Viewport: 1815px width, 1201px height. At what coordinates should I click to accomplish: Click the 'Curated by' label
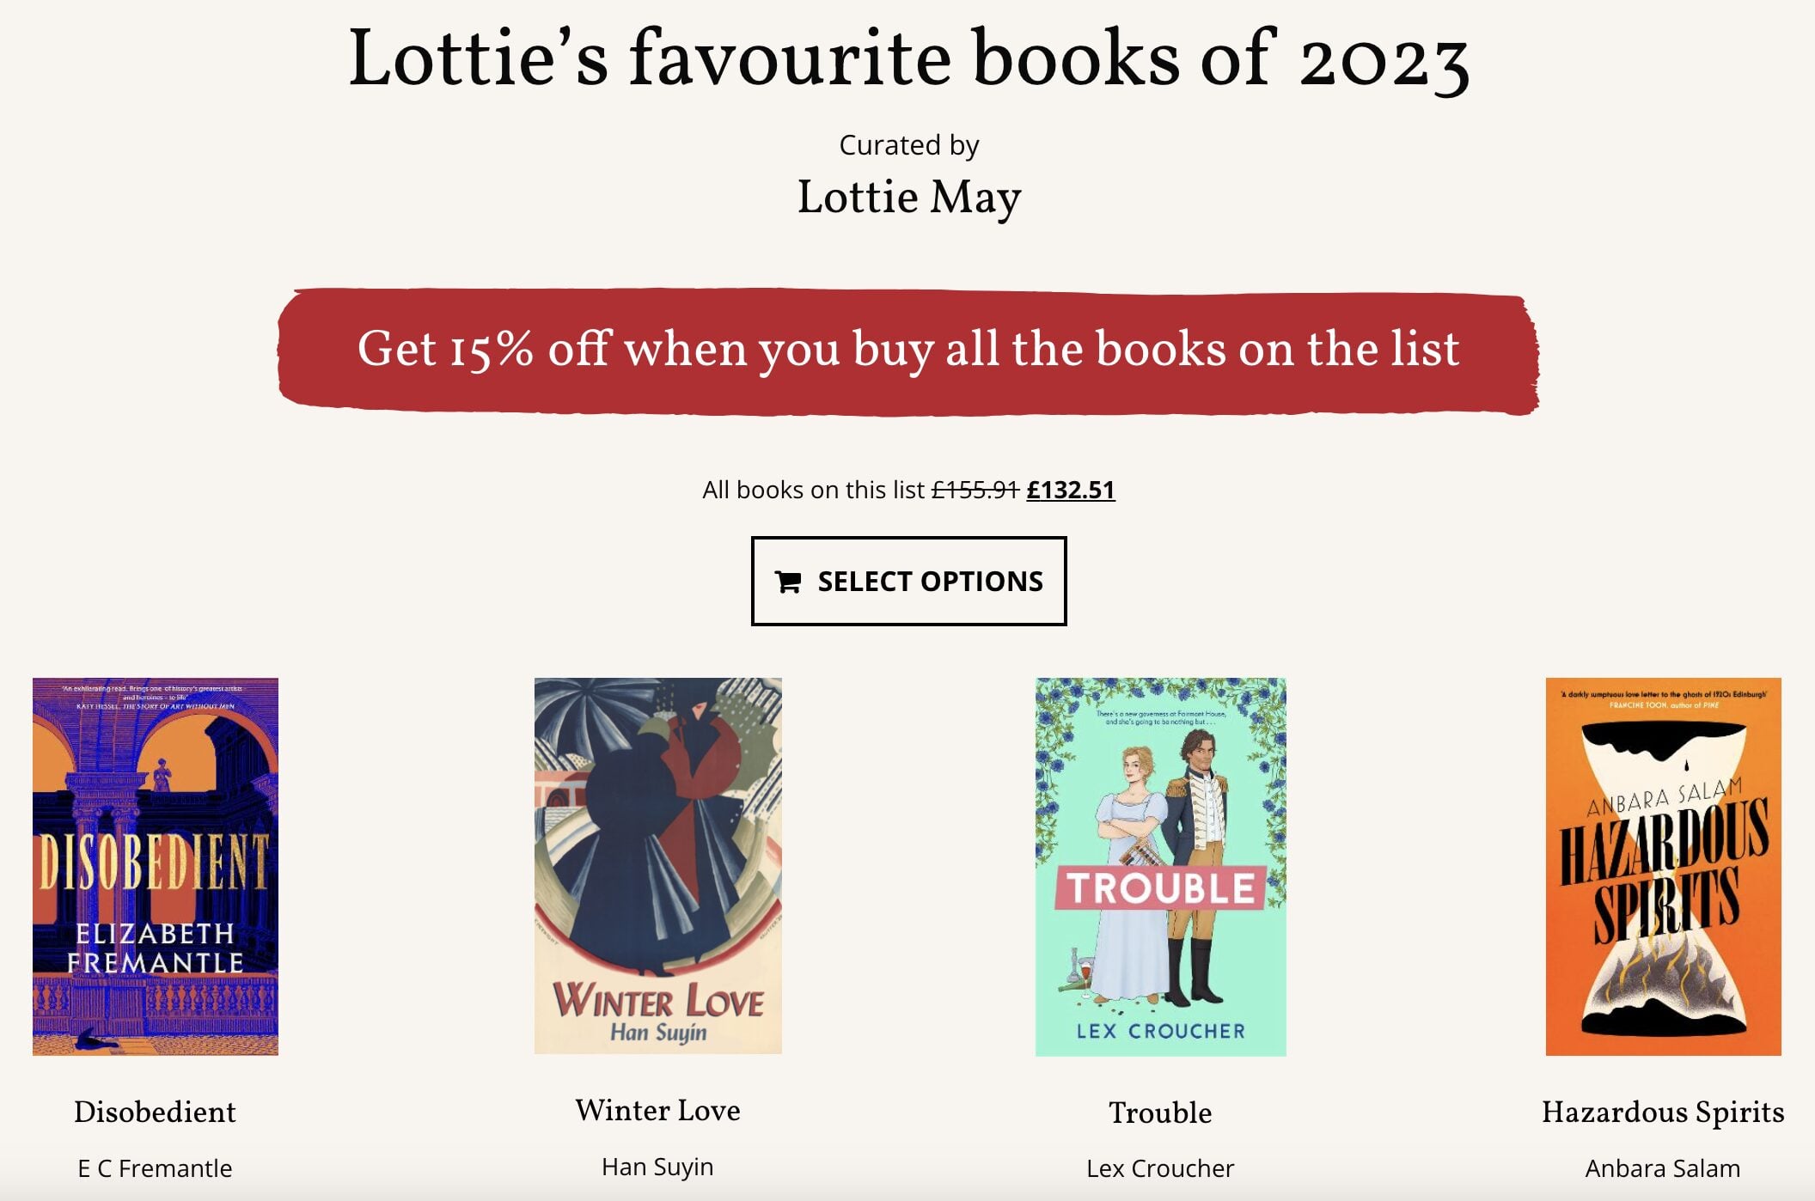click(x=909, y=145)
